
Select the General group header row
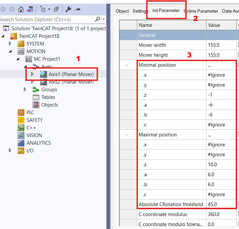(x=179, y=35)
